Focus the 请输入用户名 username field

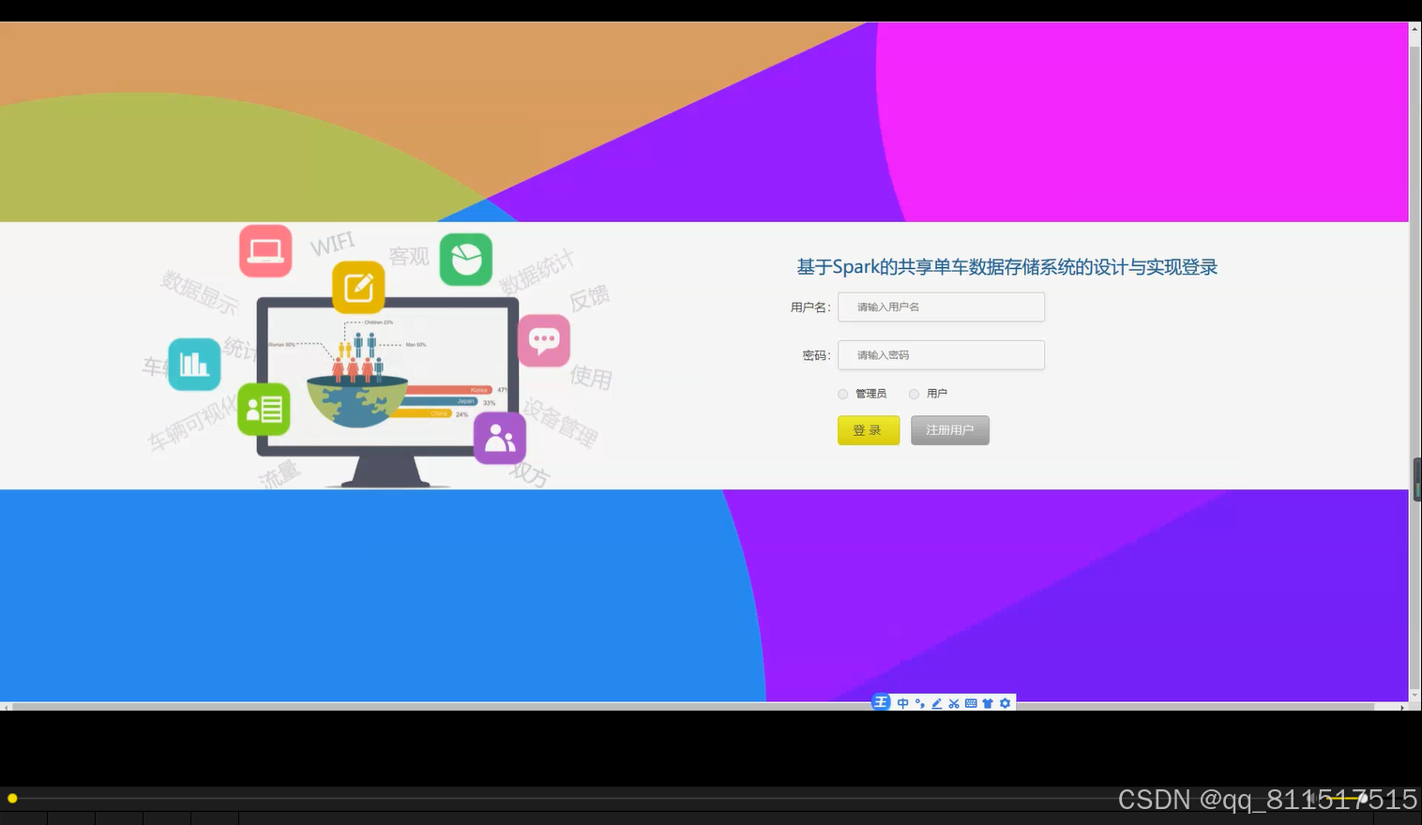coord(941,307)
